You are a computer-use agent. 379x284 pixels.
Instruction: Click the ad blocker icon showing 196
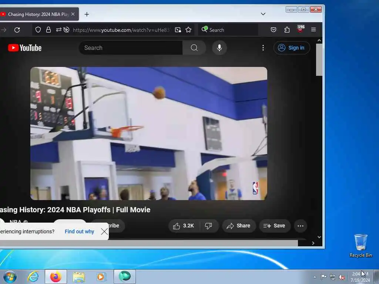pos(301,29)
